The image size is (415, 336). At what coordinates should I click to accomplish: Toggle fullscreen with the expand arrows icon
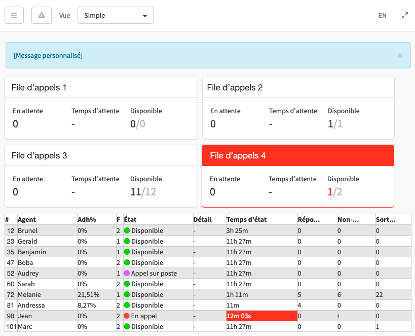(x=404, y=15)
